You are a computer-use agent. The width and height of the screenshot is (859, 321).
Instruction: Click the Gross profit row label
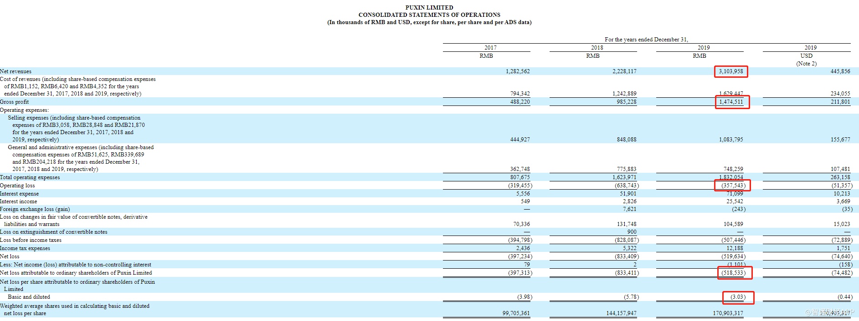point(14,102)
